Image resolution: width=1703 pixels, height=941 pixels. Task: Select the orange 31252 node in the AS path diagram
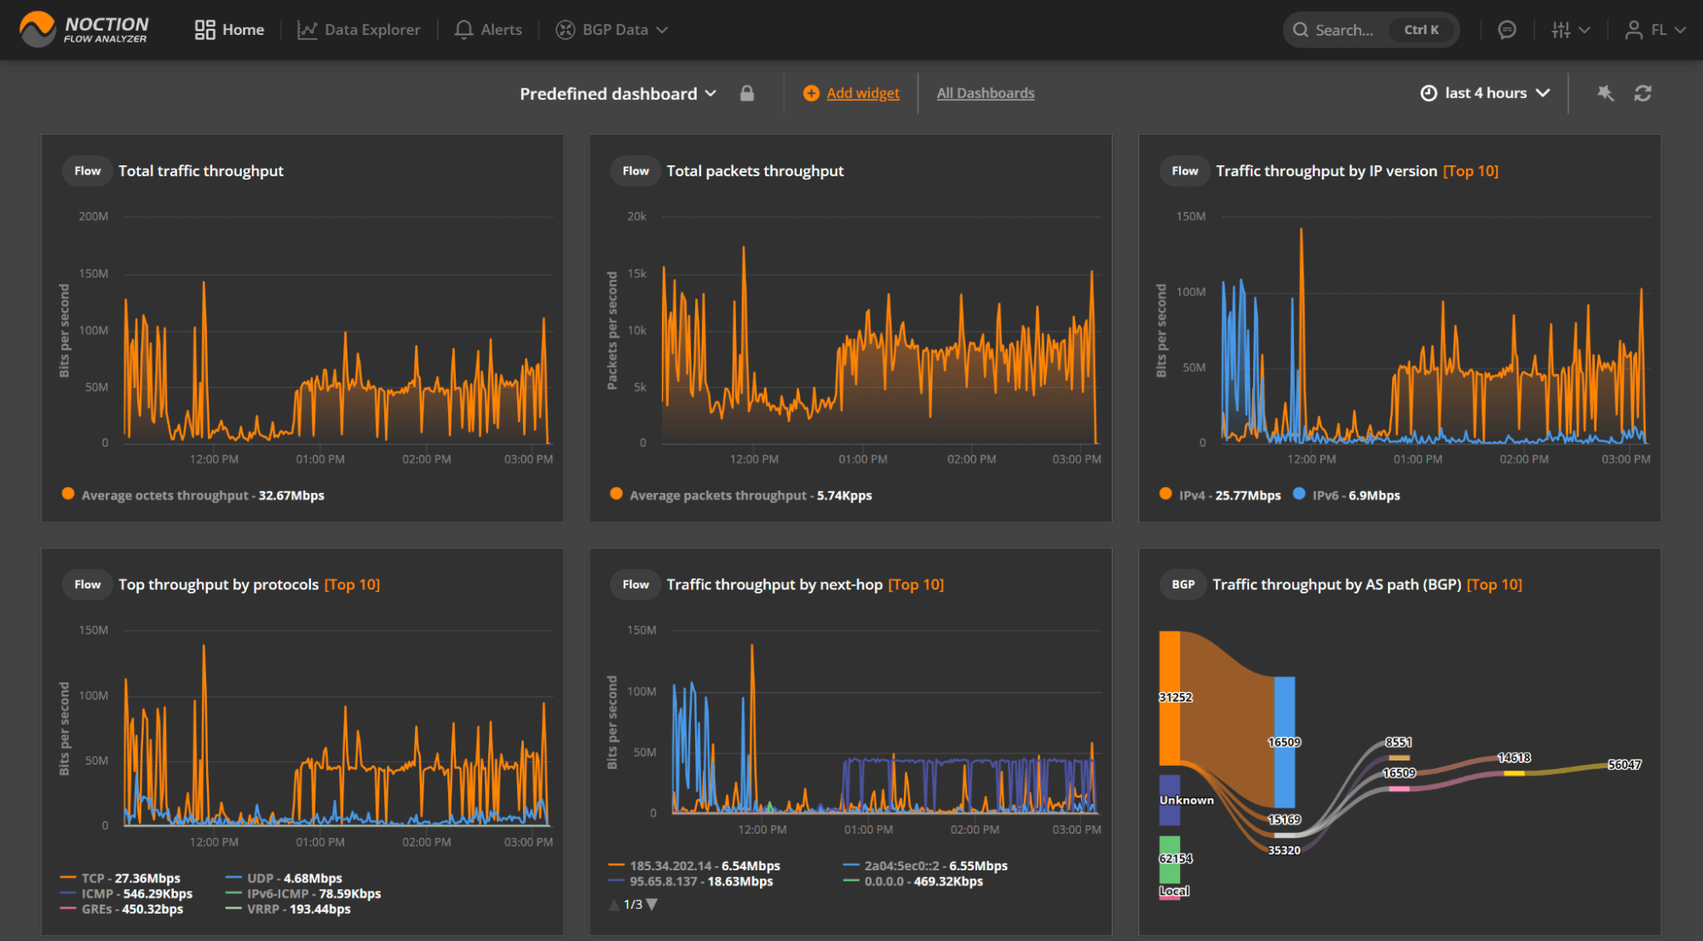click(x=1170, y=697)
